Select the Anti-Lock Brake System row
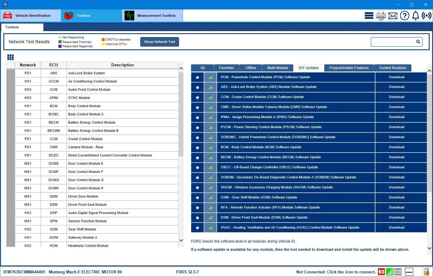The width and height of the screenshot is (433, 277). 97,73
